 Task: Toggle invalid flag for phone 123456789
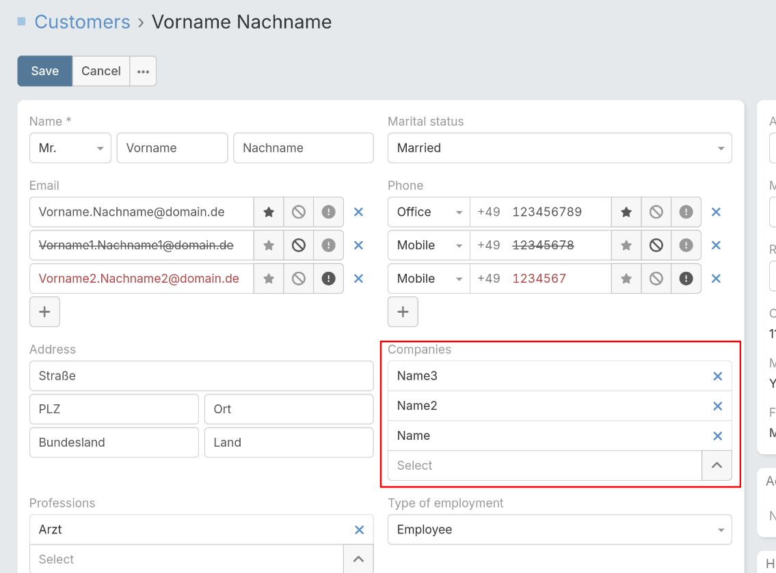686,212
